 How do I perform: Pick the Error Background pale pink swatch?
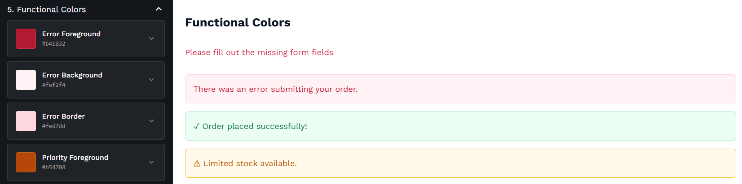26,80
